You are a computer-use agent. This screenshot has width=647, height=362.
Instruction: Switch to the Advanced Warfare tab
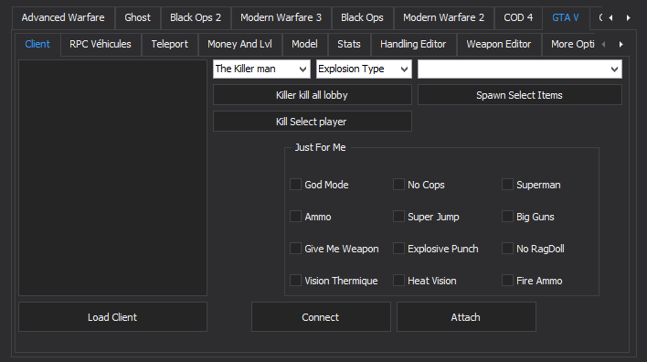pyautogui.click(x=63, y=17)
